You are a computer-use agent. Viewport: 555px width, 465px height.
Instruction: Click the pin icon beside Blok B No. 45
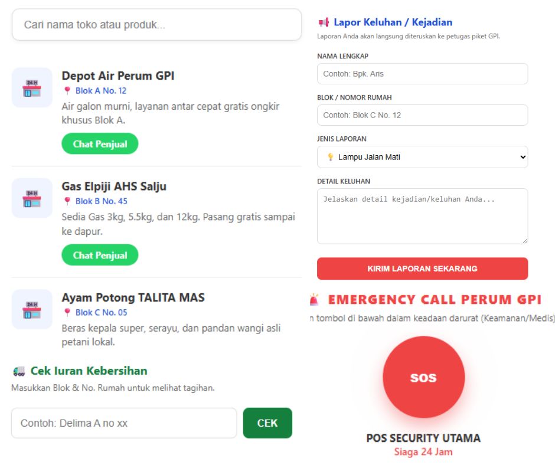tap(66, 201)
